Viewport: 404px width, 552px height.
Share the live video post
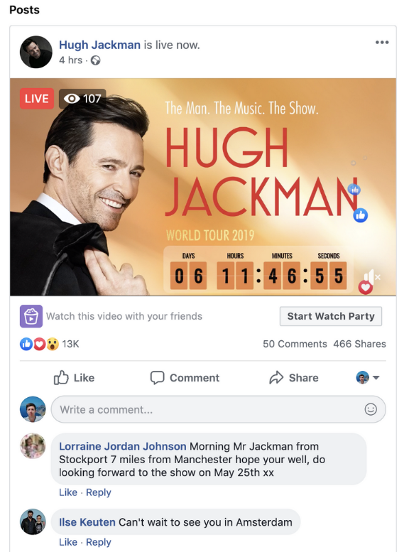point(294,378)
